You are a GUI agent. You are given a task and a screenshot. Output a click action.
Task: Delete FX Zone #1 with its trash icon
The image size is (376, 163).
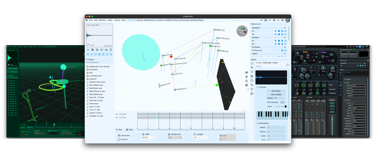tap(282, 50)
